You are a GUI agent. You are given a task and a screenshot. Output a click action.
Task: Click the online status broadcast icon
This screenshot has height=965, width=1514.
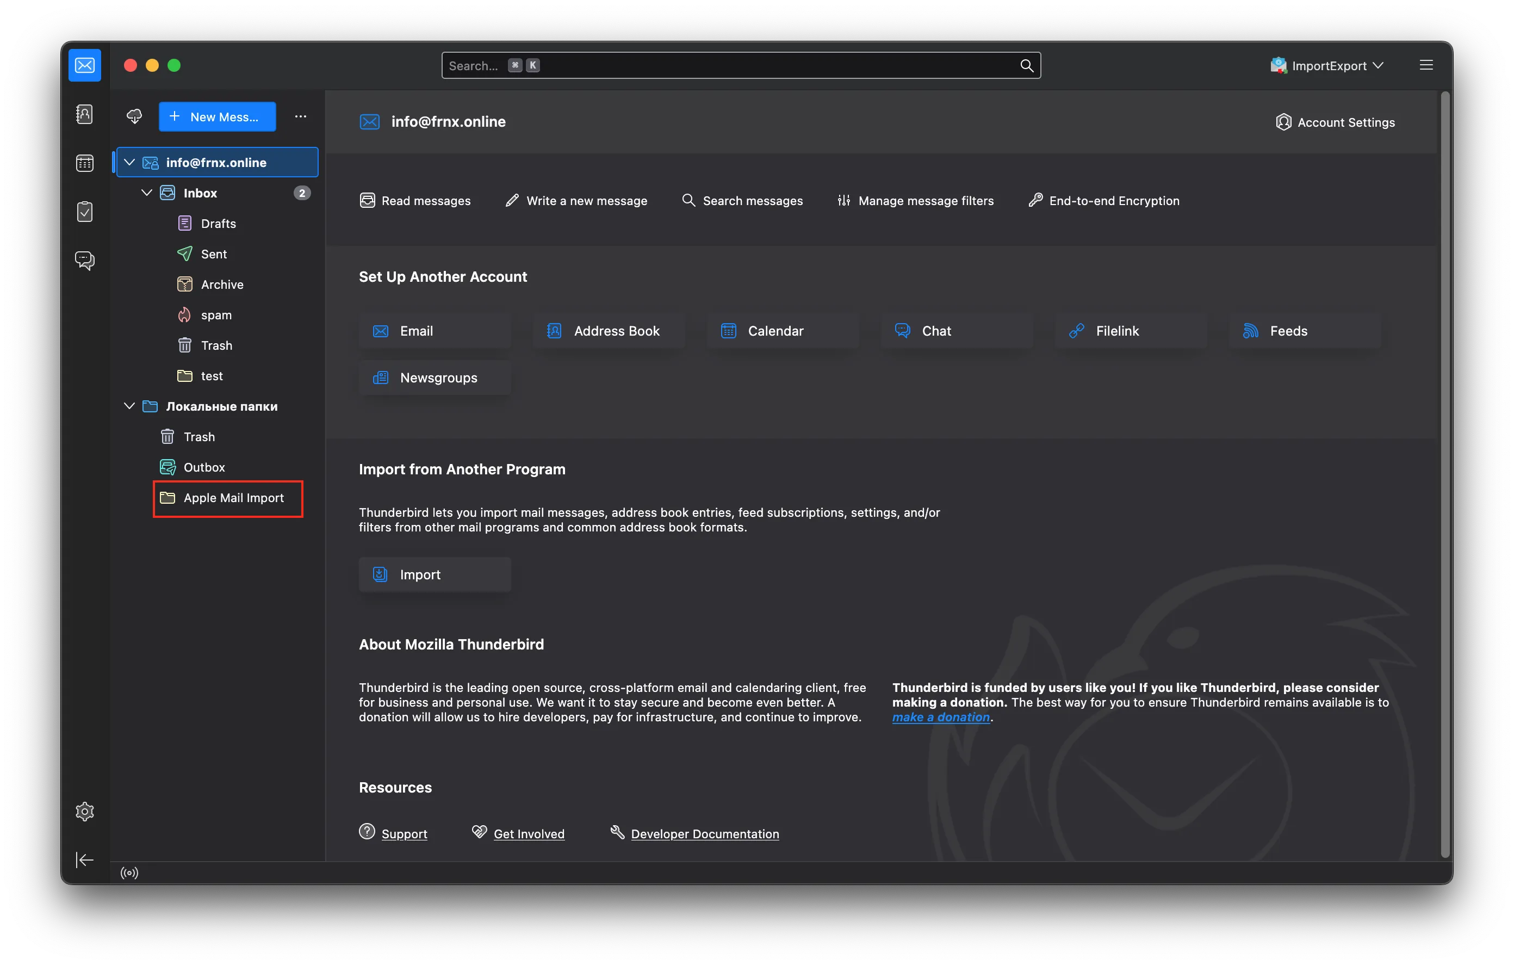[129, 873]
